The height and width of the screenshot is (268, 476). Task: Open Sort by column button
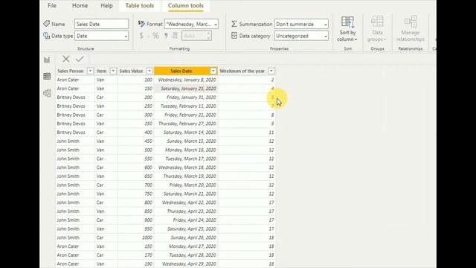point(347,29)
